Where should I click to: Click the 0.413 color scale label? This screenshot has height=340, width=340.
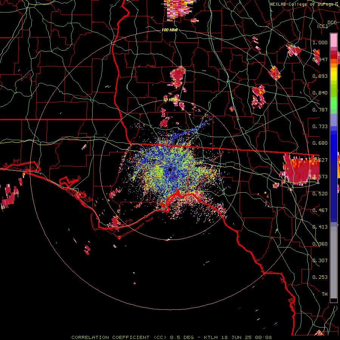coord(320,227)
